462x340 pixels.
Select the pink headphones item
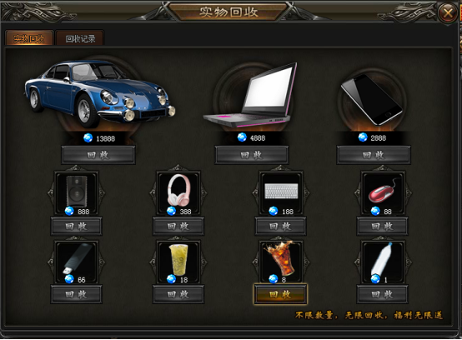click(178, 190)
